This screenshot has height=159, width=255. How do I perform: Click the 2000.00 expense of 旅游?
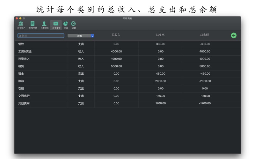[161, 81]
